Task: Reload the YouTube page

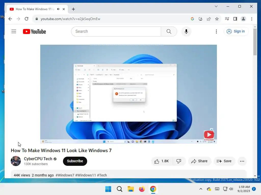Action: pos(27,19)
